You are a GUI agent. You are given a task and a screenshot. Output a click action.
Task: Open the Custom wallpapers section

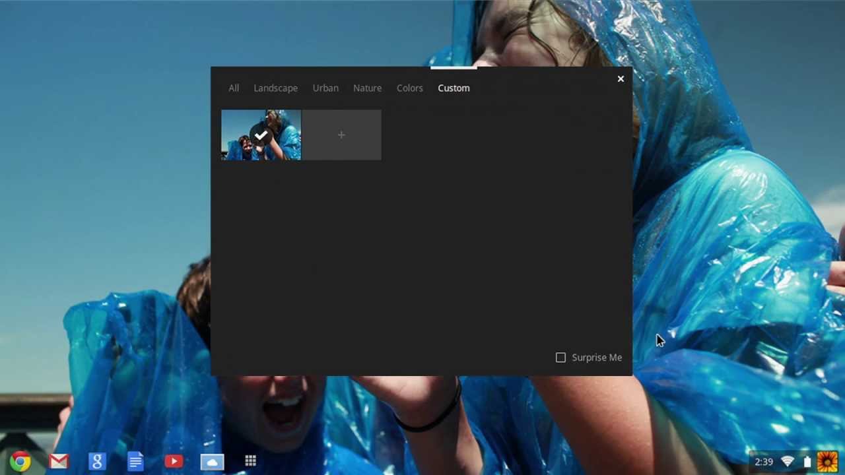coord(454,88)
